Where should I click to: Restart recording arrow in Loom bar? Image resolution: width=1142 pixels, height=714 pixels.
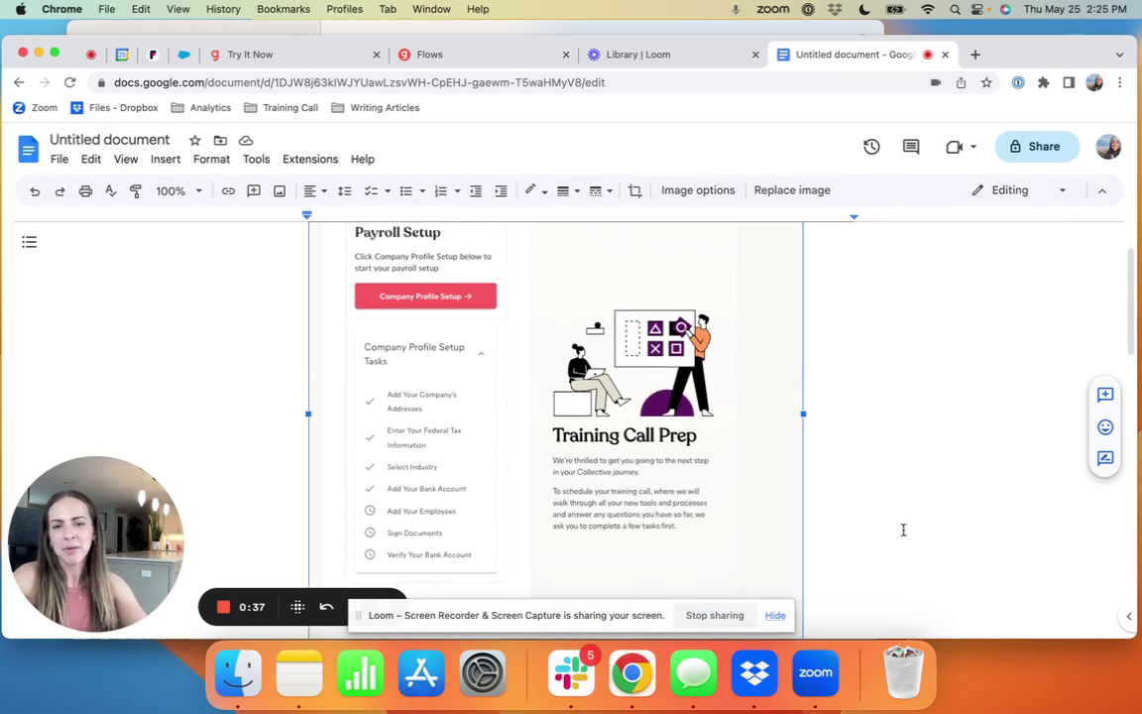tap(326, 607)
